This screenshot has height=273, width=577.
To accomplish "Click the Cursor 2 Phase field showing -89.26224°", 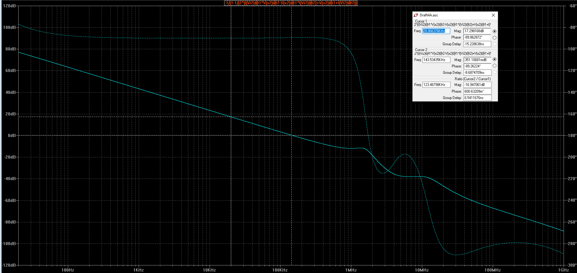I will point(477,66).
